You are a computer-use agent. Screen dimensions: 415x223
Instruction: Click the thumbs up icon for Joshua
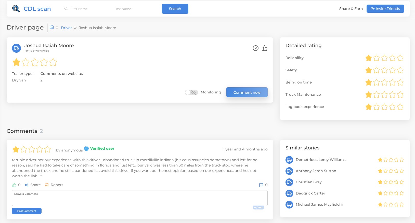tap(265, 48)
